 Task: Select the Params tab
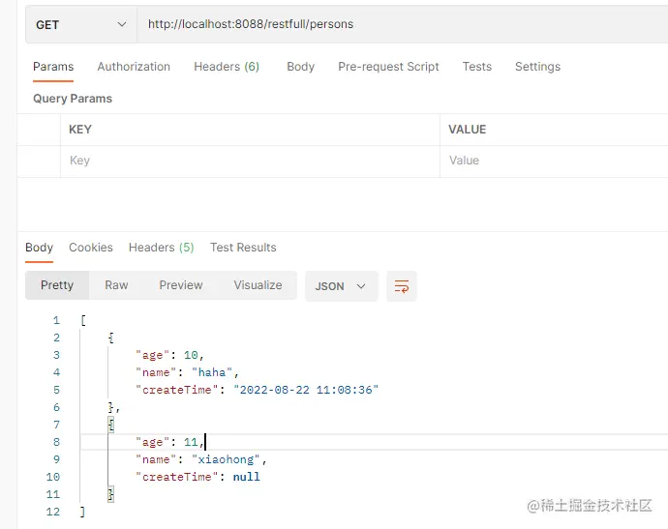tap(53, 67)
